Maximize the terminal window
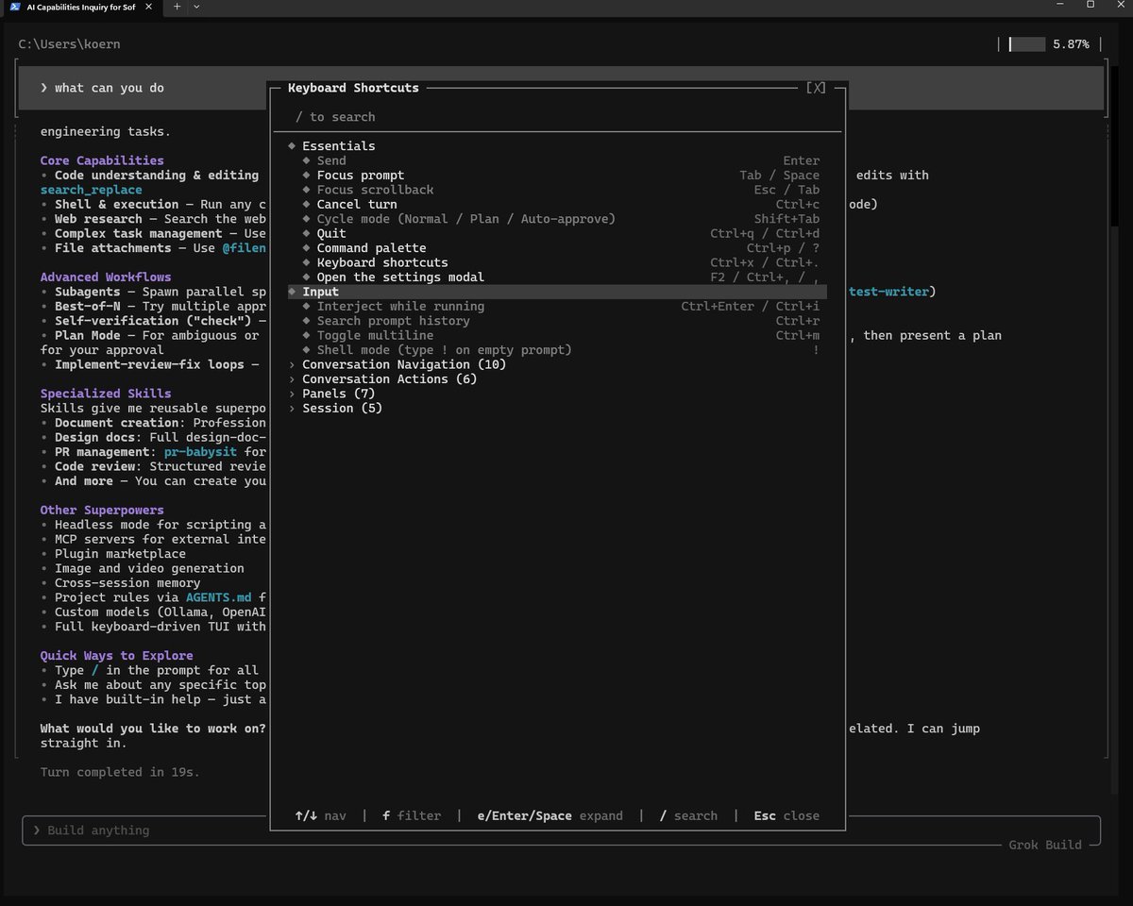The height and width of the screenshot is (906, 1133). click(x=1091, y=6)
